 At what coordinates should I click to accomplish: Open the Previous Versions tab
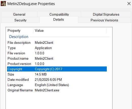click(x=104, y=20)
